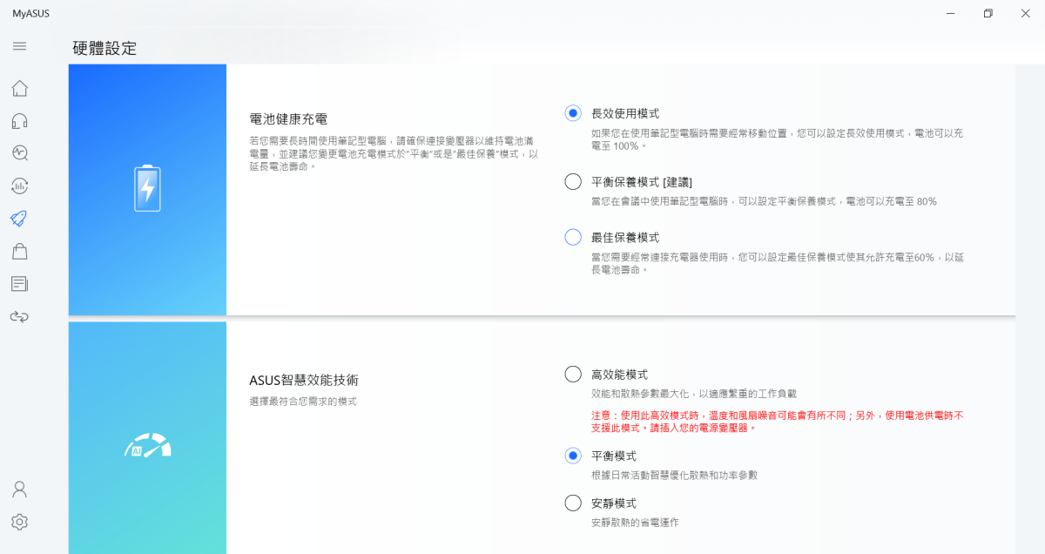Open the System Diagnosis magnifier icon
Viewport: 1045px width, 554px height.
[x=19, y=153]
